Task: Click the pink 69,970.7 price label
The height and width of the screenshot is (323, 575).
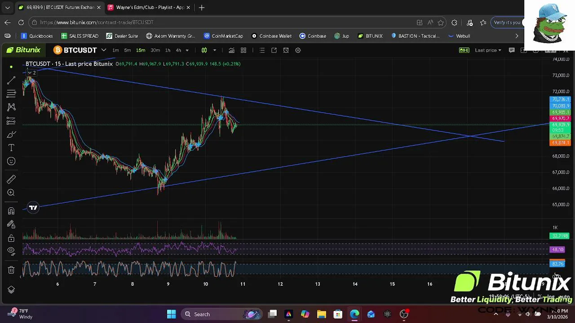Action: (560, 118)
